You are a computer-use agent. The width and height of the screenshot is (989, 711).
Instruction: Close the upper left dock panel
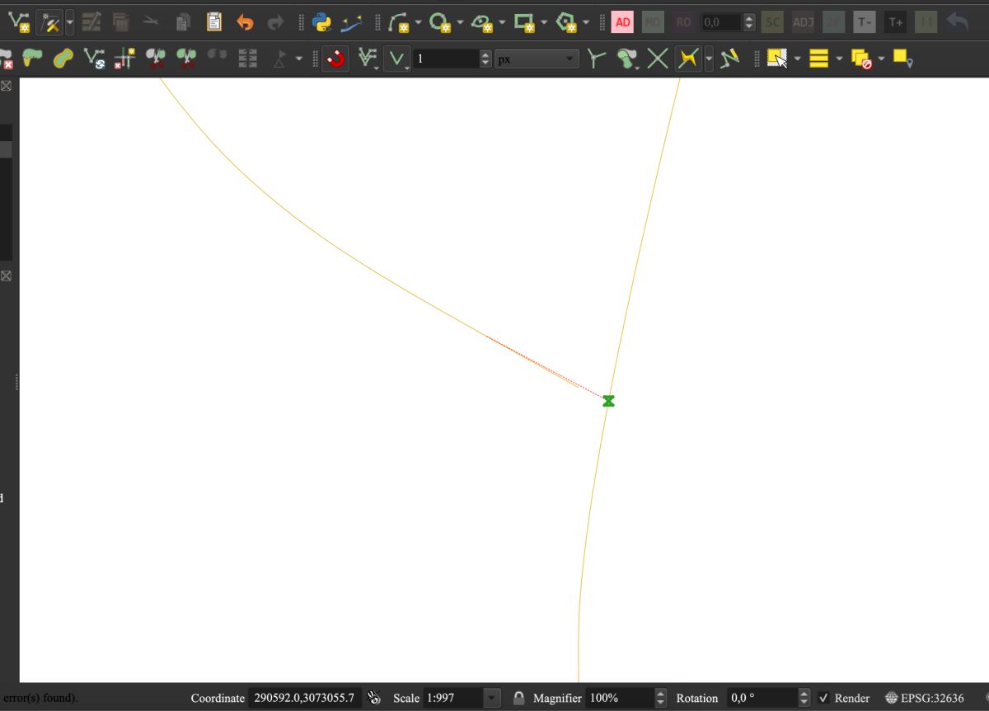coord(6,86)
